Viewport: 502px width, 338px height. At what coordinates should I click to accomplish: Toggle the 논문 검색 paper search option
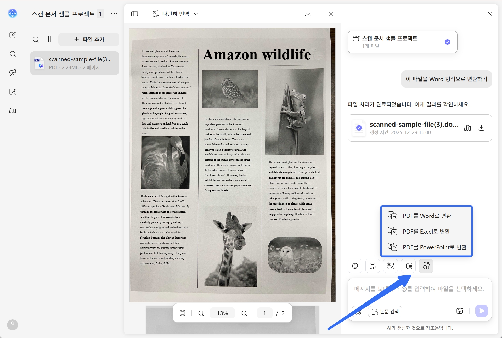(x=385, y=312)
